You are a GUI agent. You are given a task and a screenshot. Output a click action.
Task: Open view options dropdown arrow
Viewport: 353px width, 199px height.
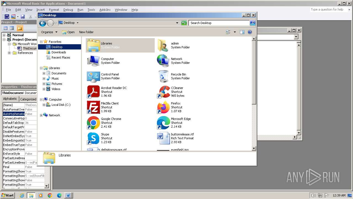click(235, 32)
